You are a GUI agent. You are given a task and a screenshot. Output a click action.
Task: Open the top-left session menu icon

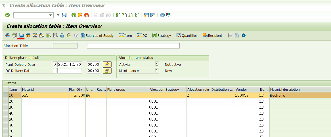pos(4,5)
